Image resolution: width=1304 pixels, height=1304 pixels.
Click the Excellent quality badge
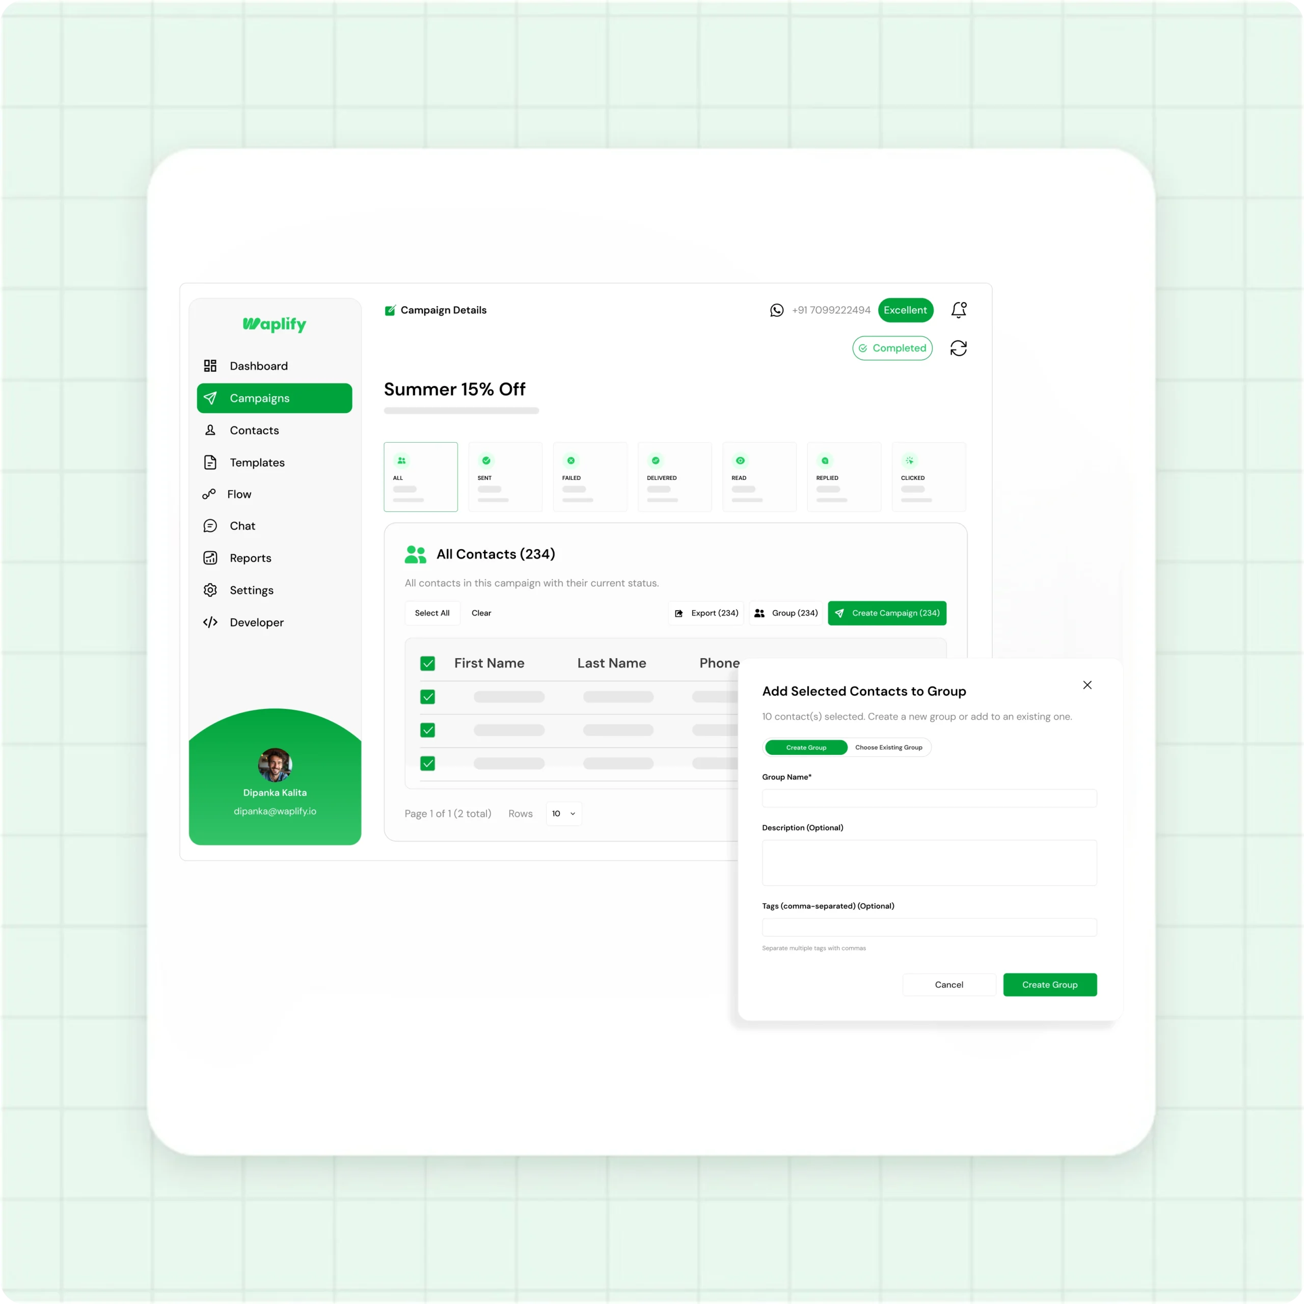905,310
